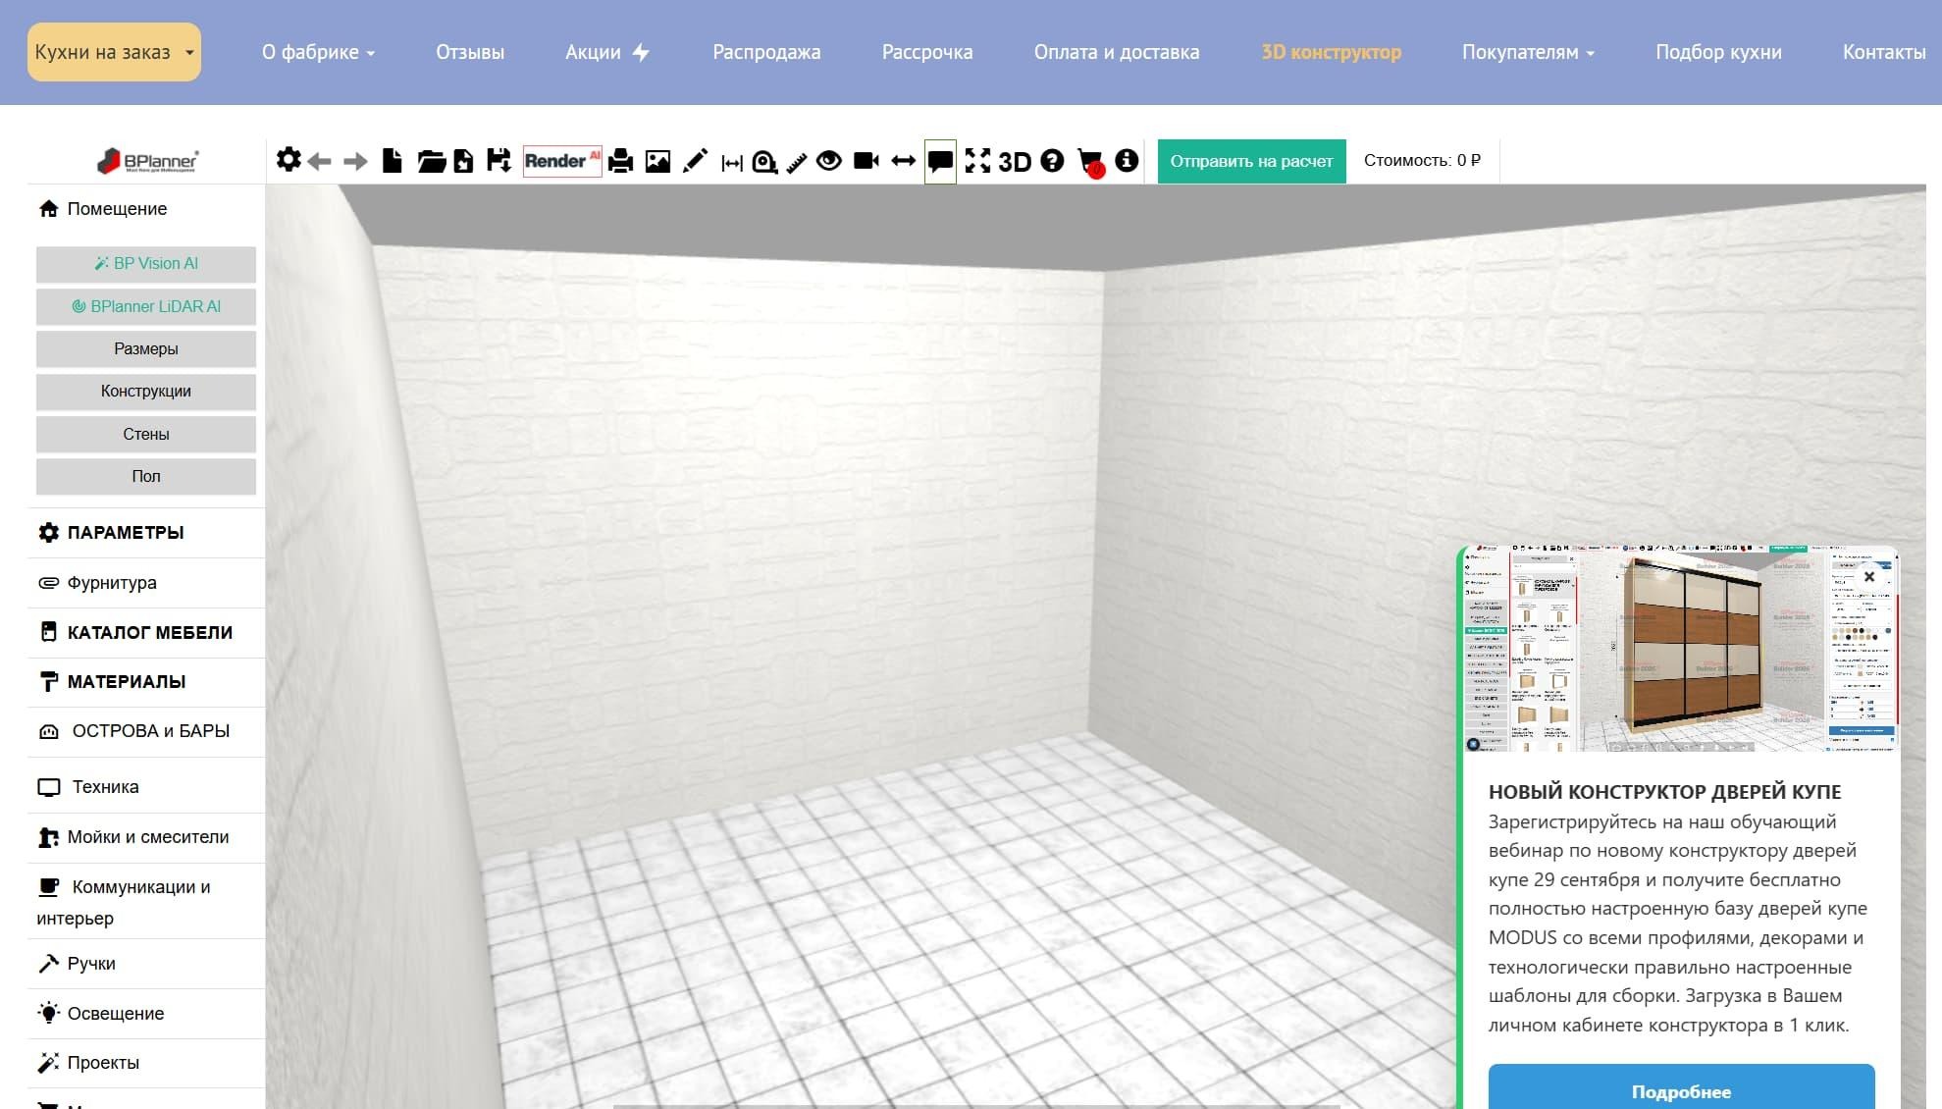The height and width of the screenshot is (1109, 1942).
Task: Open the shopping cart icon
Action: 1090,162
